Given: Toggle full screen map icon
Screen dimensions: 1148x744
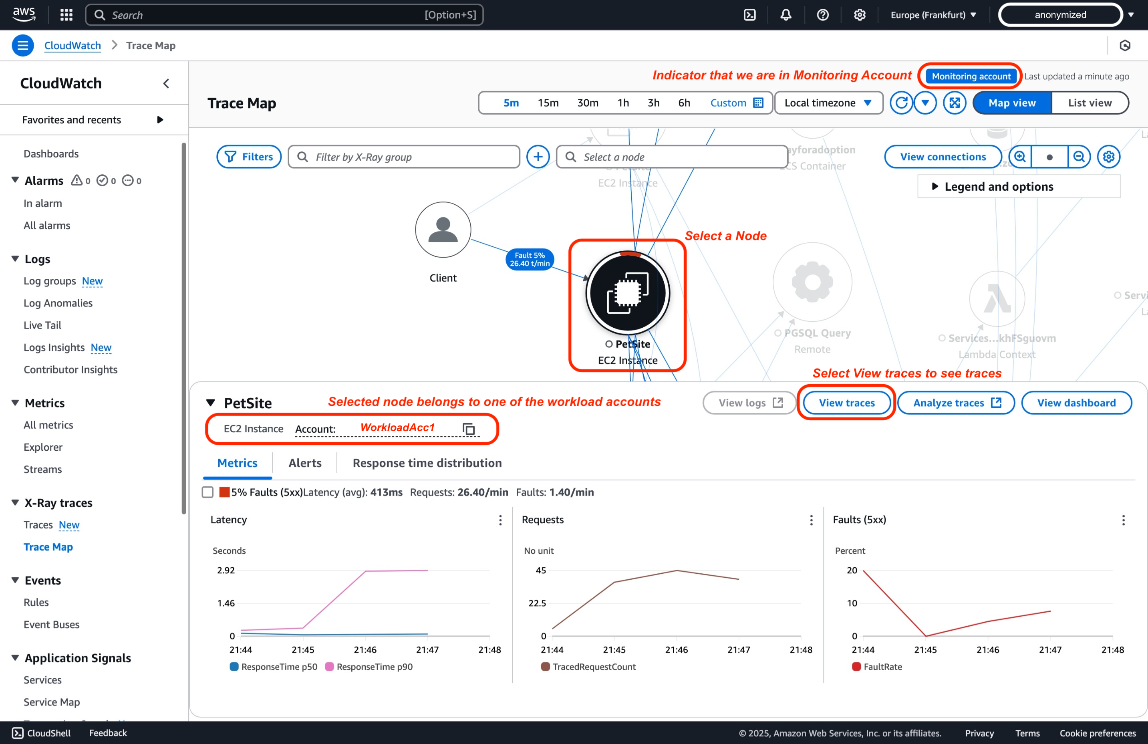Looking at the screenshot, I should [x=955, y=103].
